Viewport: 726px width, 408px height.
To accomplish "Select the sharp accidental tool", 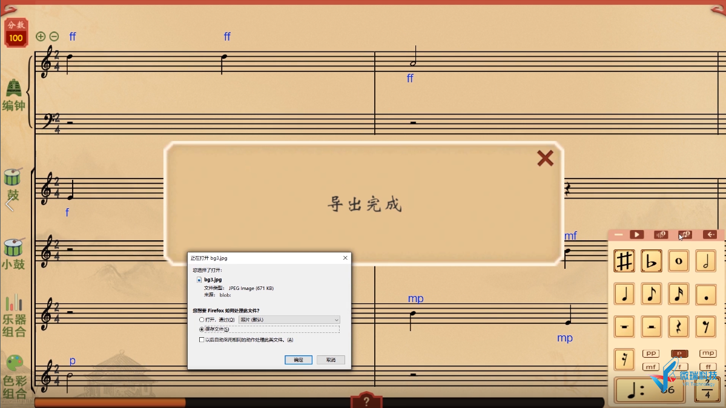I will tap(624, 261).
